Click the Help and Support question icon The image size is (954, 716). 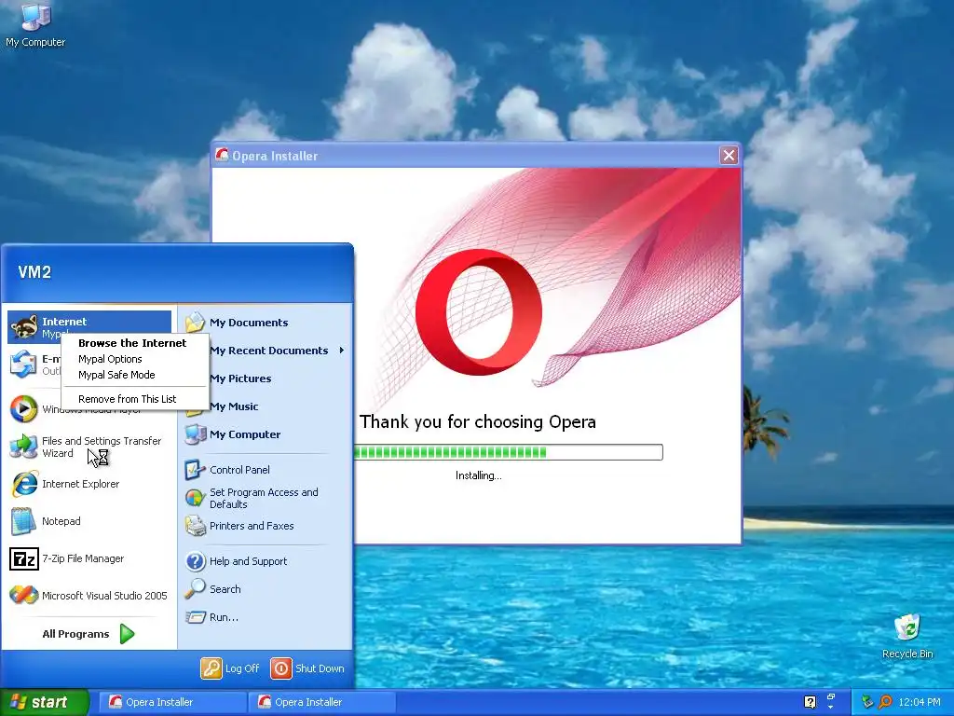(x=196, y=561)
